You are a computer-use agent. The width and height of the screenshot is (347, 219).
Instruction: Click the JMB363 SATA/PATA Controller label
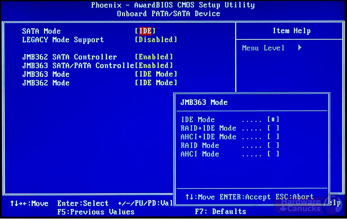tap(78, 66)
